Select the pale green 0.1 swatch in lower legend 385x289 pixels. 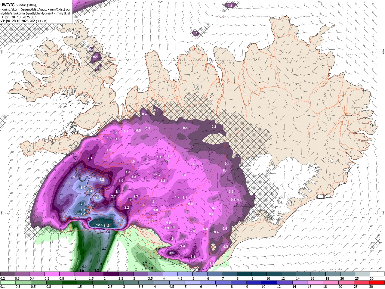(8, 283)
